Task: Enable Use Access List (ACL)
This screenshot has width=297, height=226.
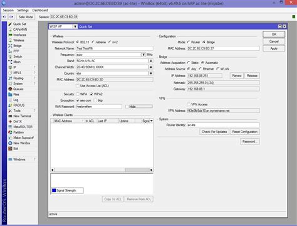Action: [78, 86]
